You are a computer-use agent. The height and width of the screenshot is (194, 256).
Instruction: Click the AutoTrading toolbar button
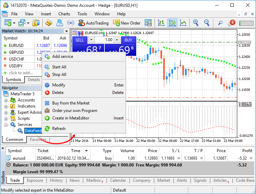(93, 23)
